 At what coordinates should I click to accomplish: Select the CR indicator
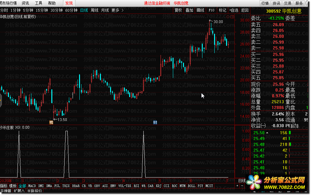[x=84, y=186]
